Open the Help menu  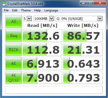[37, 10]
